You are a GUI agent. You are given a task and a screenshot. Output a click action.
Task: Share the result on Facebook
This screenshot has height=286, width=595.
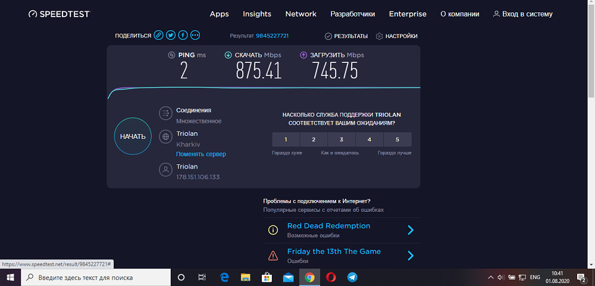(x=183, y=36)
